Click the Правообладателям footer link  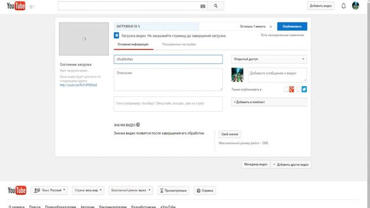60,207
